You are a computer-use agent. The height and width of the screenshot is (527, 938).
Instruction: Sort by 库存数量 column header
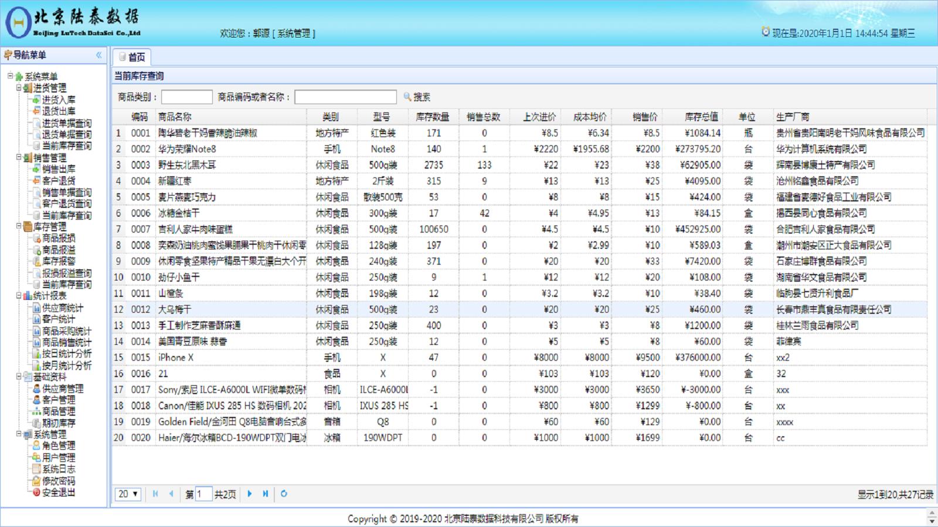(433, 117)
